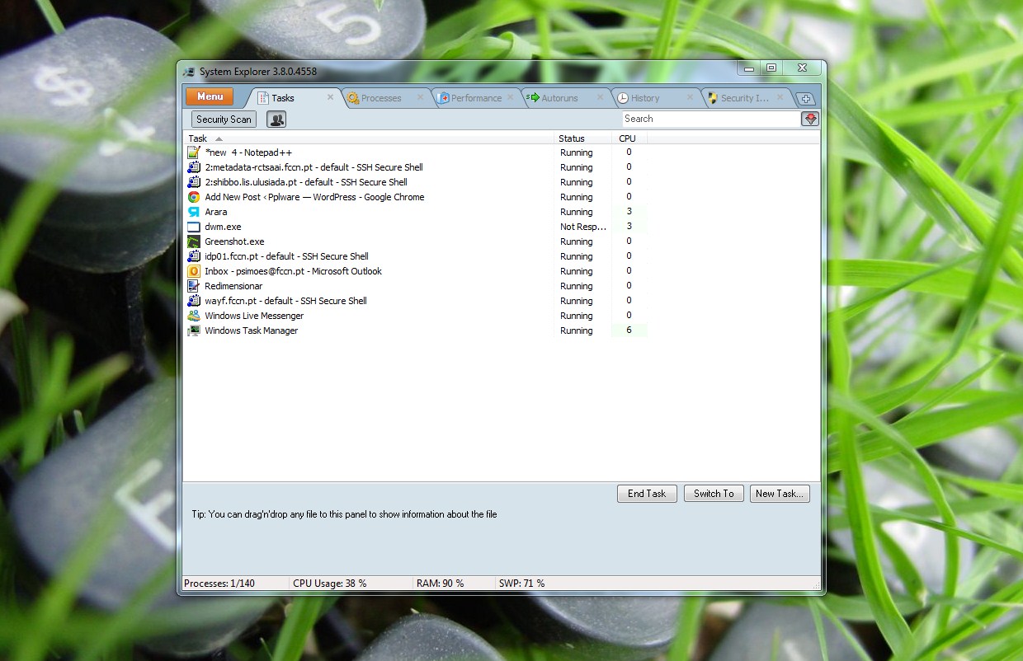Click the Windows Task Manager icon
1023x661 pixels.
(194, 330)
